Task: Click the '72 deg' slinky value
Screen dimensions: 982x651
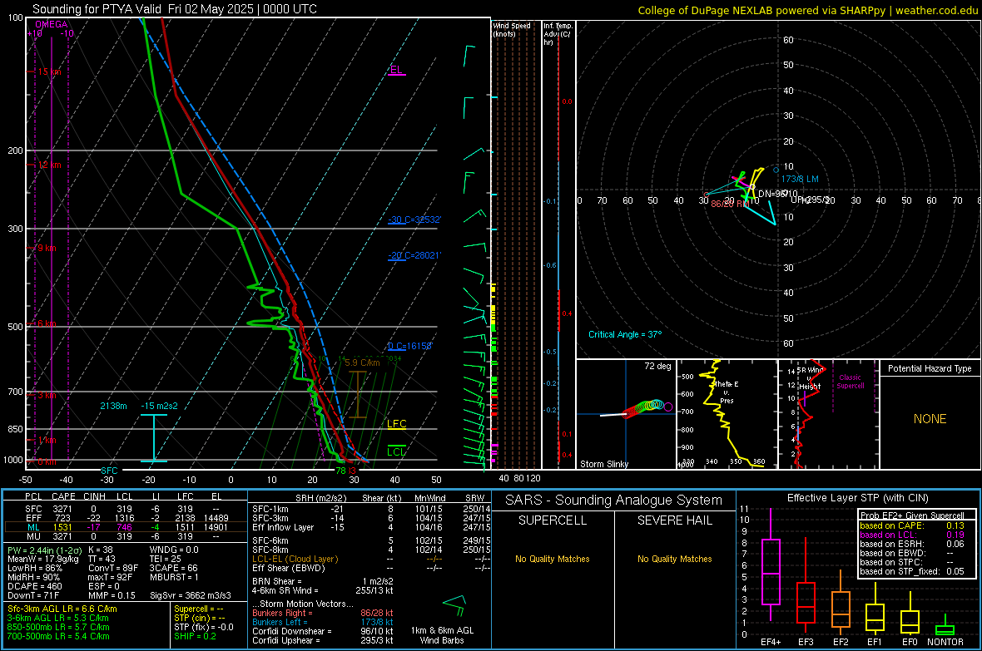Action: (657, 366)
